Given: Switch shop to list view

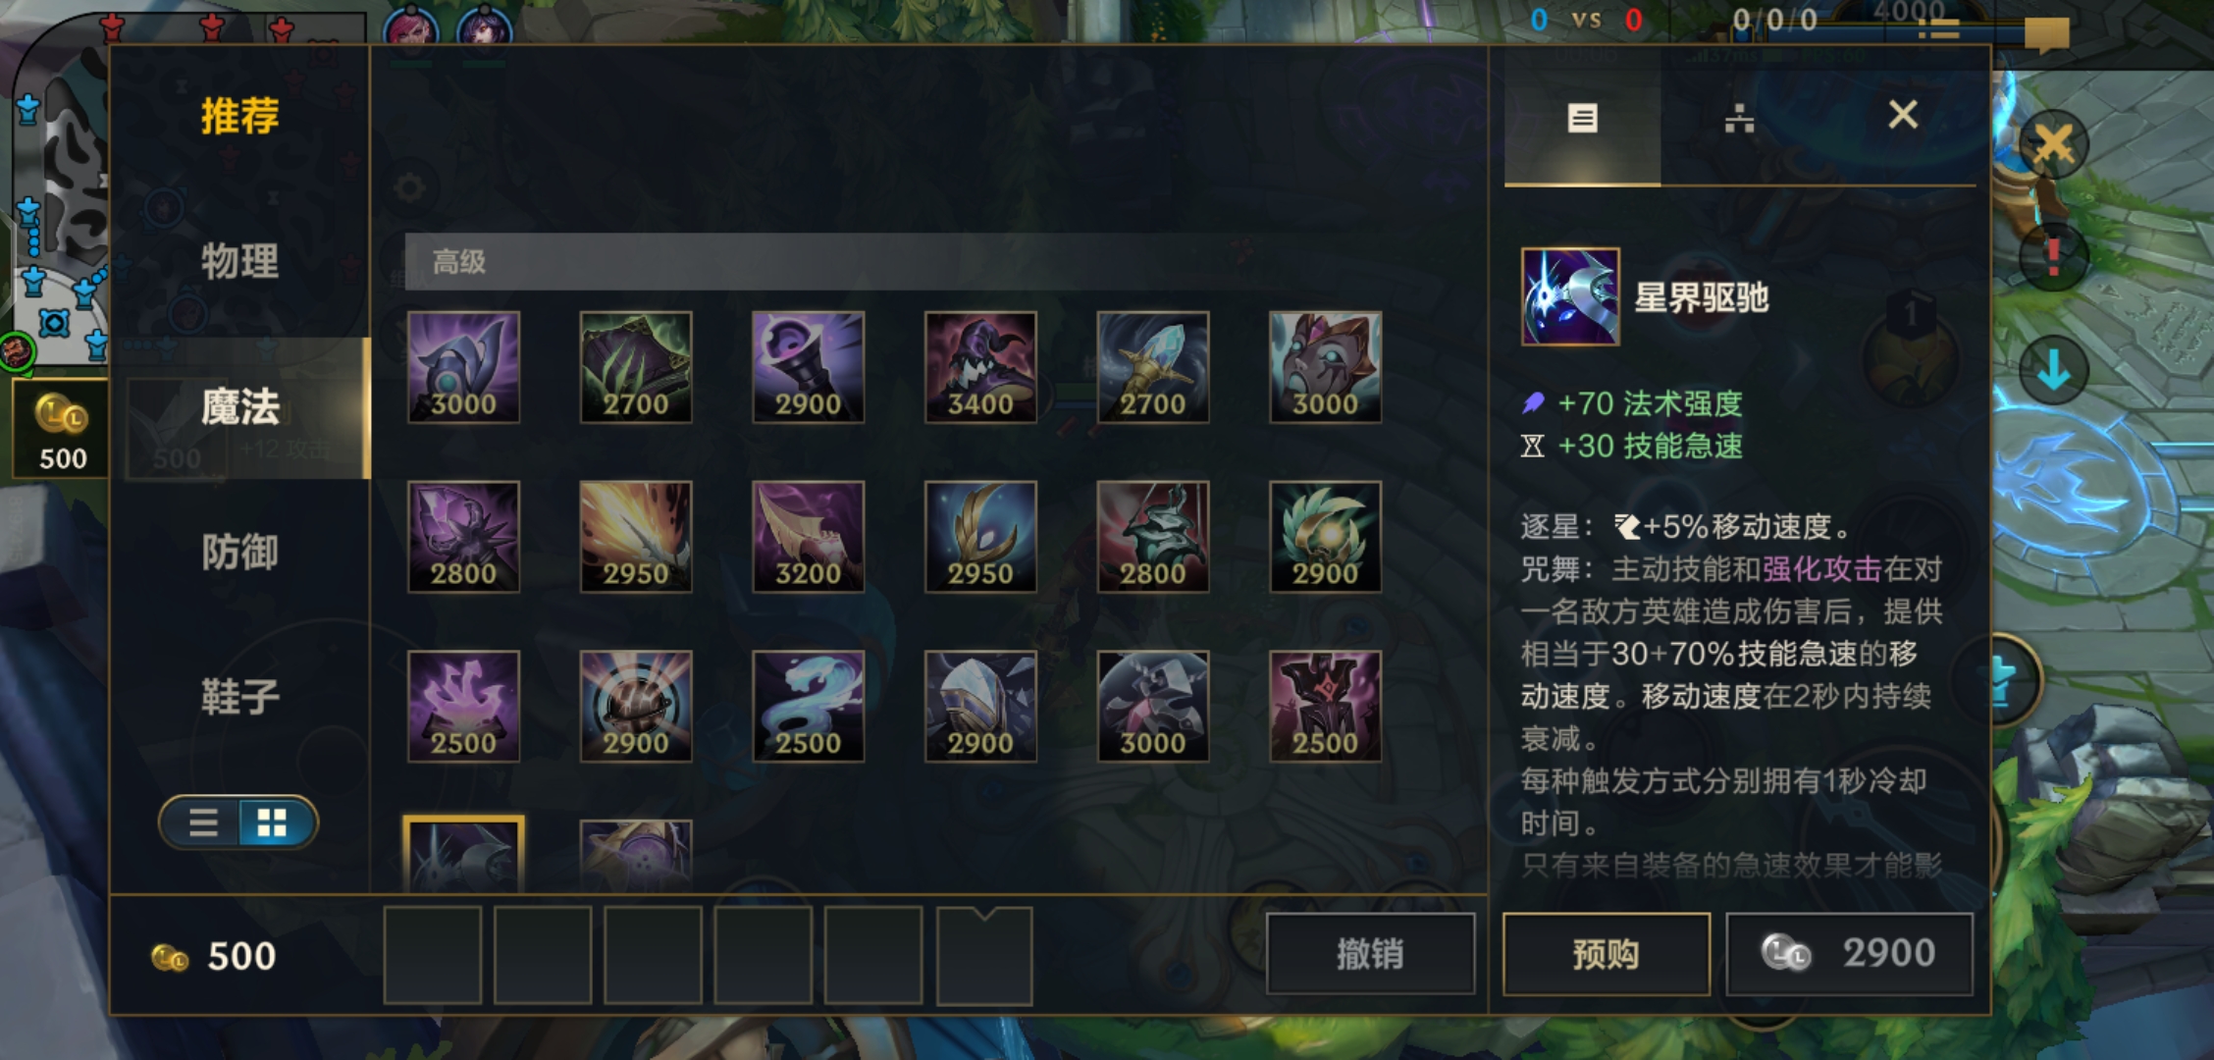Looking at the screenshot, I should (202, 822).
